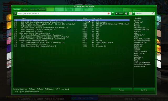Image resolution: width=168 pixels, height=101 pixels.
Task: Toggle the Z hasłem checkbox
Action: pyautogui.click(x=46, y=89)
